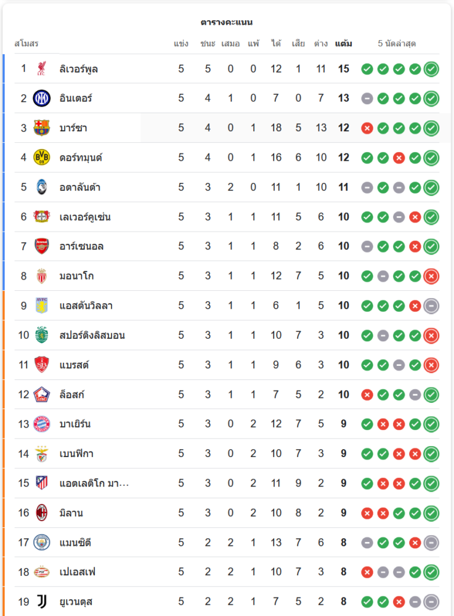454x616 pixels.
Task: Click Aston Villa's latest draw result icon
Action: (x=431, y=306)
